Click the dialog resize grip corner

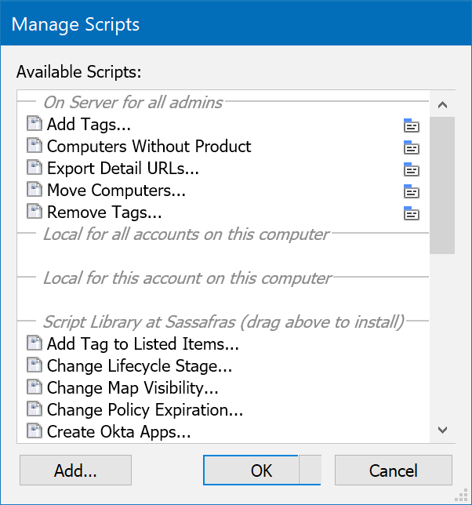[x=463, y=496]
